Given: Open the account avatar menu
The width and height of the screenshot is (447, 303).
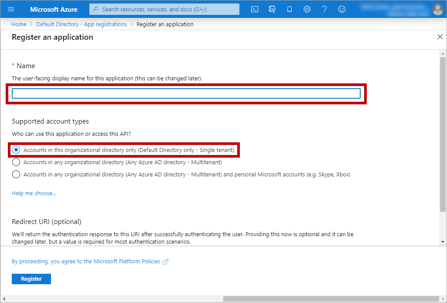Looking at the screenshot, I should point(437,10).
